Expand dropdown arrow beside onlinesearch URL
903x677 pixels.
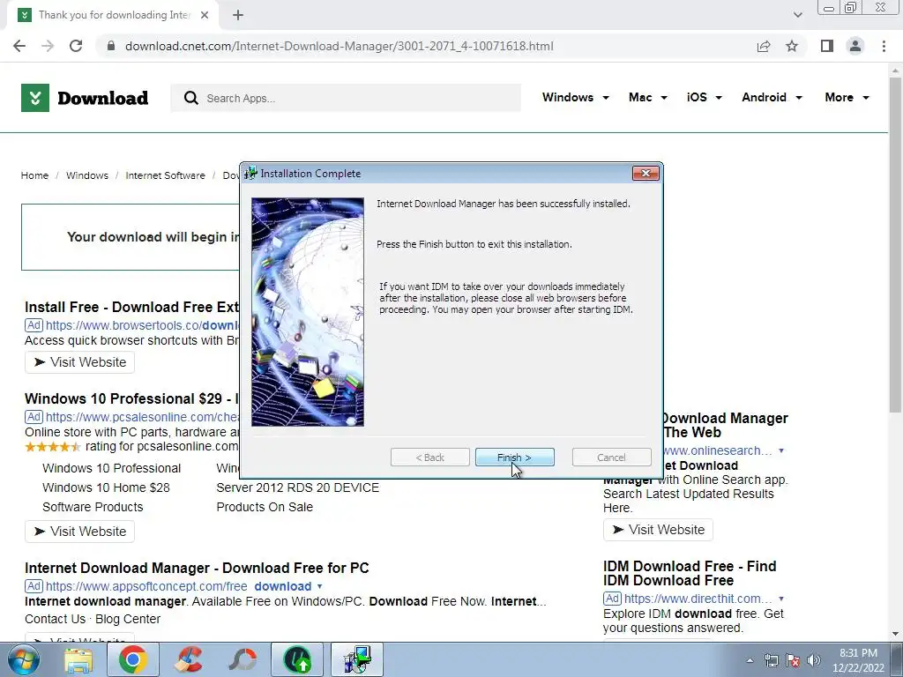tap(781, 450)
